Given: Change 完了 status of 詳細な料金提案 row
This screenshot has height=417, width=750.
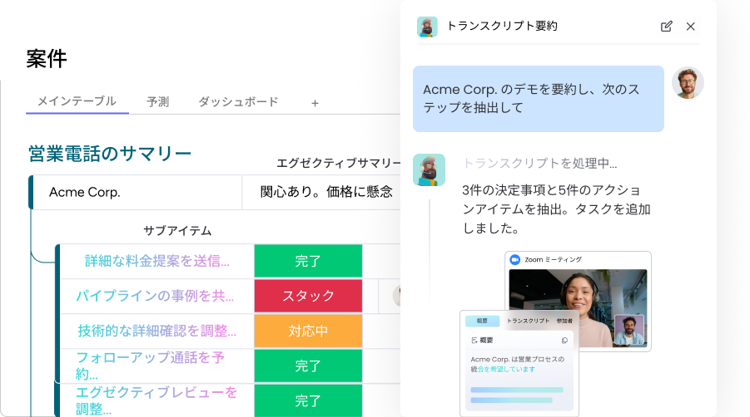Looking at the screenshot, I should (308, 261).
